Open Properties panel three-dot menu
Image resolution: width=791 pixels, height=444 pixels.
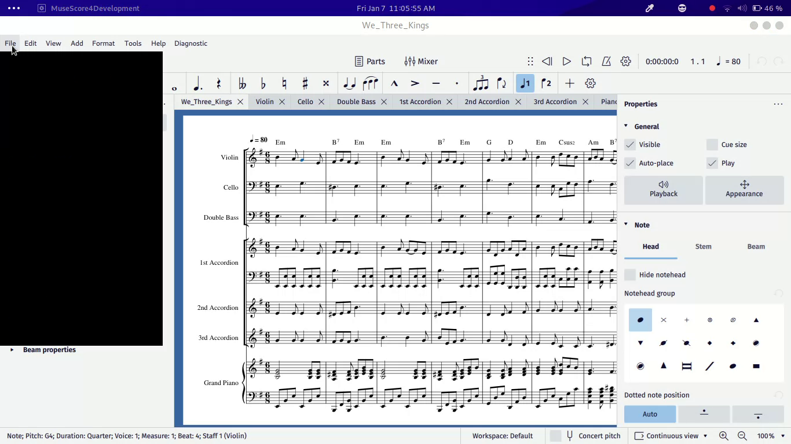click(x=778, y=104)
